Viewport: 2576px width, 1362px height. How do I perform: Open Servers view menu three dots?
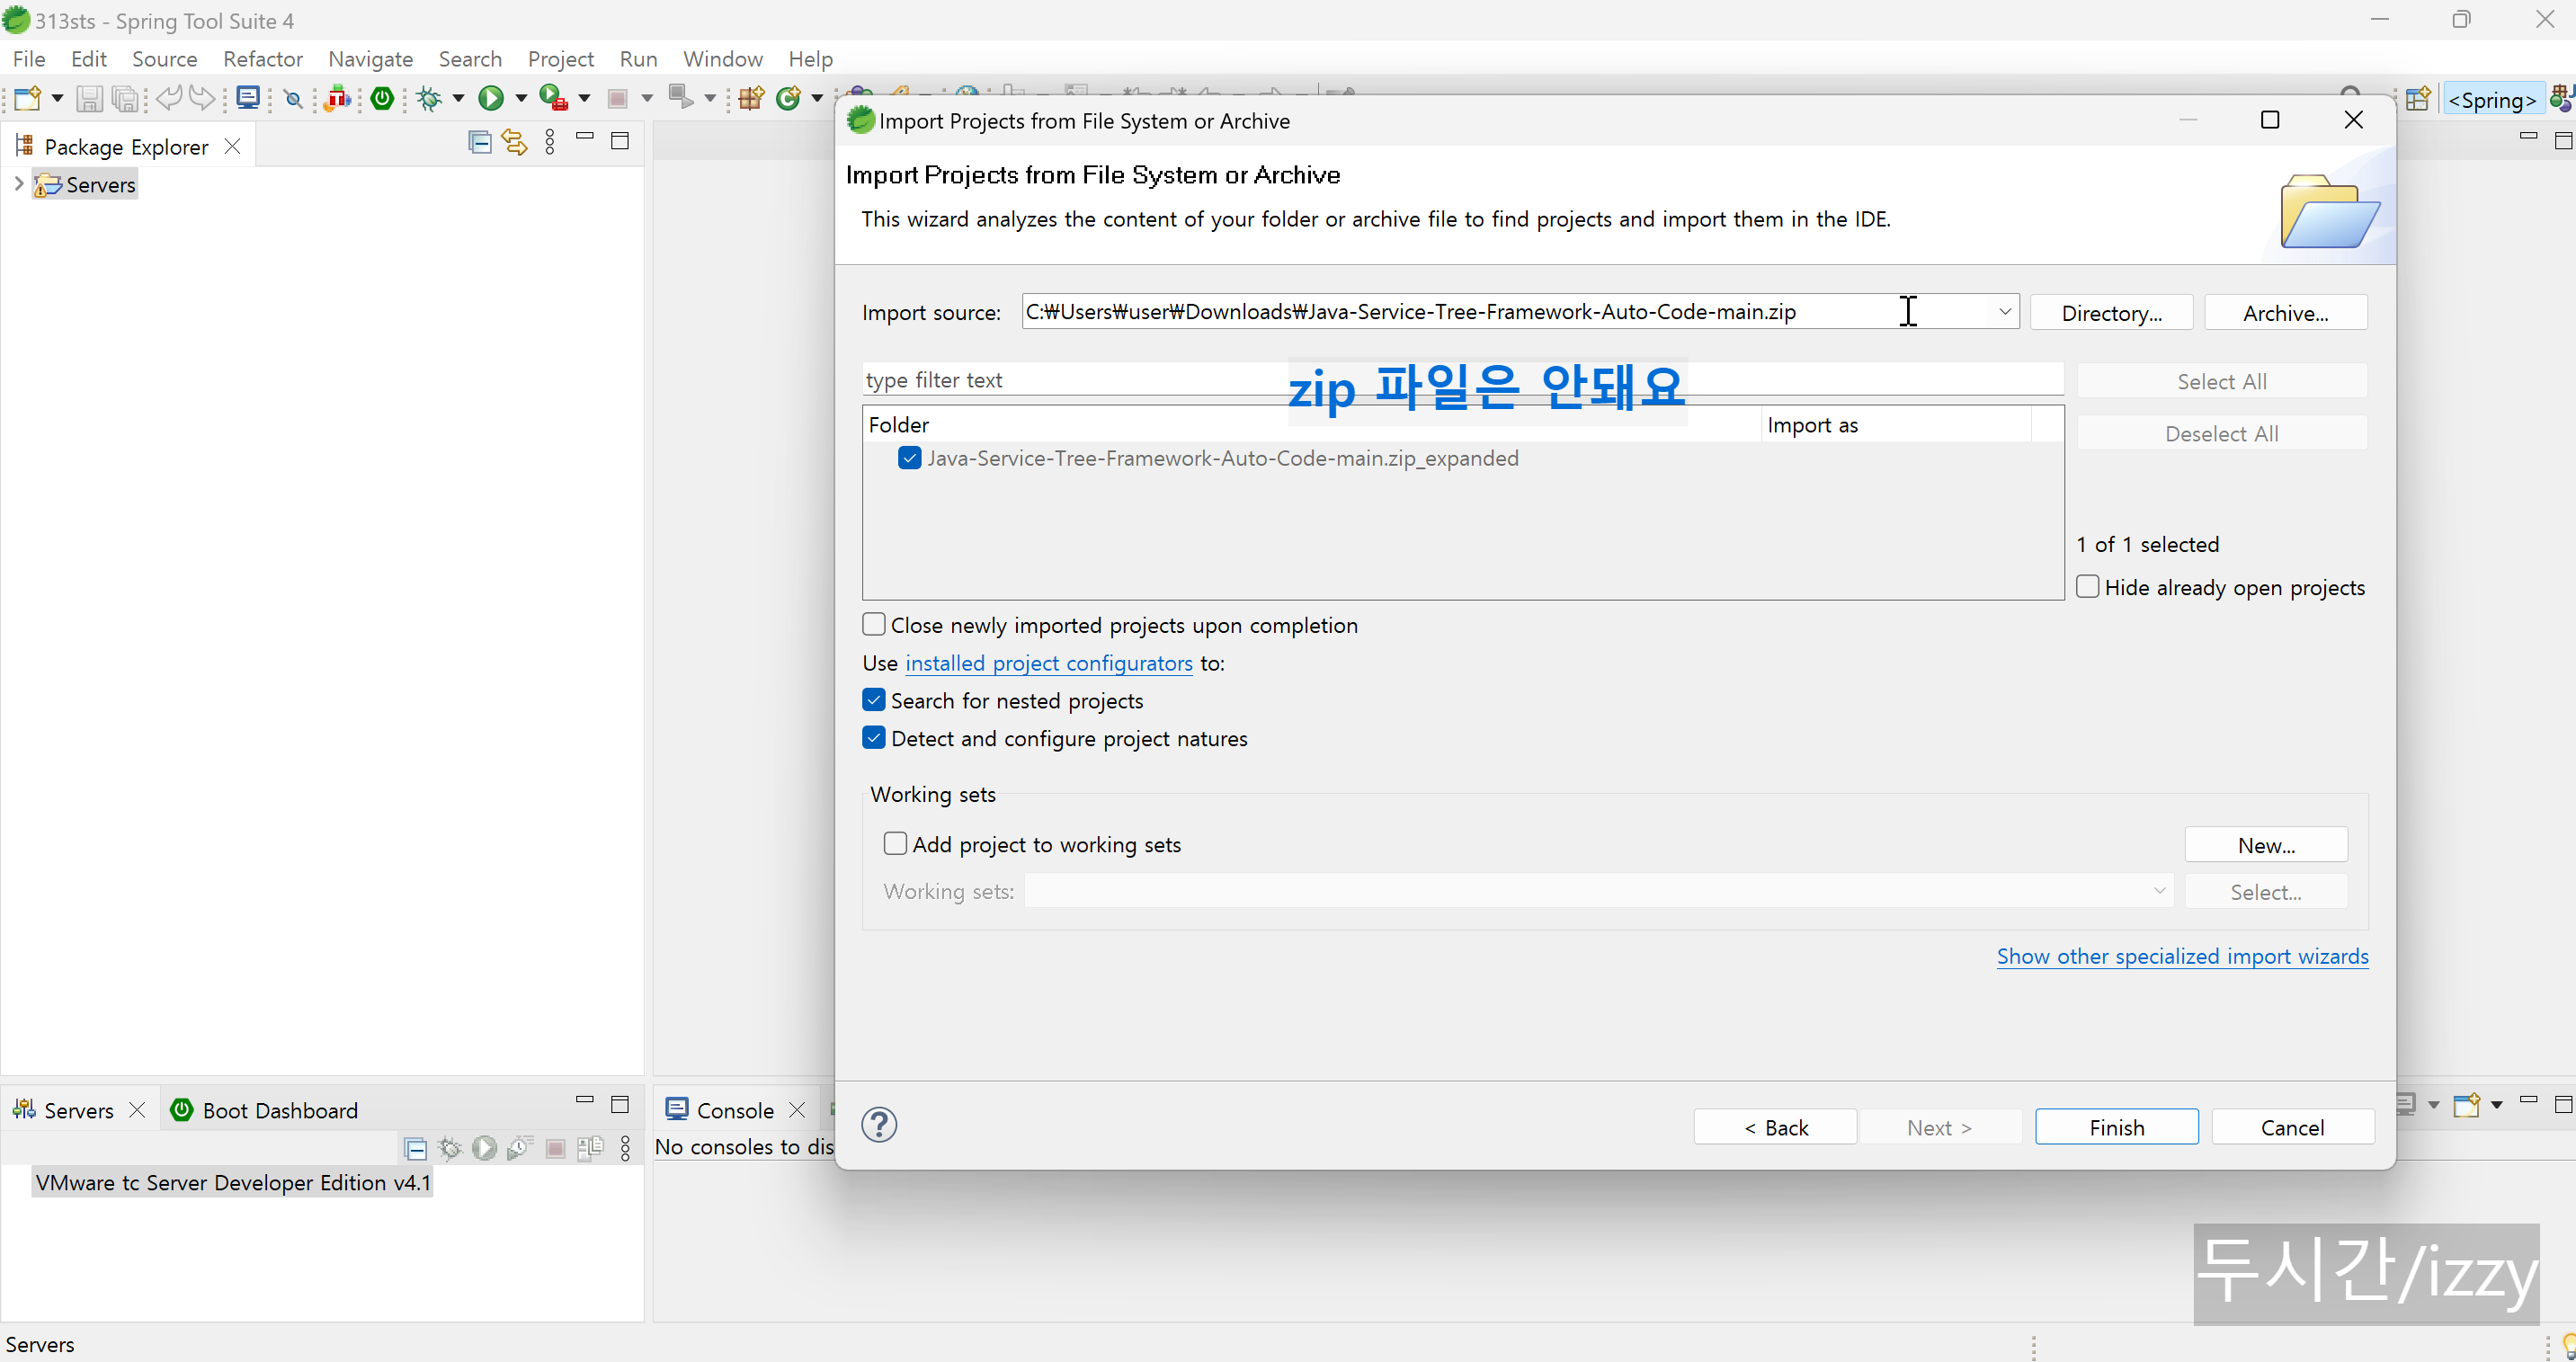(626, 1148)
